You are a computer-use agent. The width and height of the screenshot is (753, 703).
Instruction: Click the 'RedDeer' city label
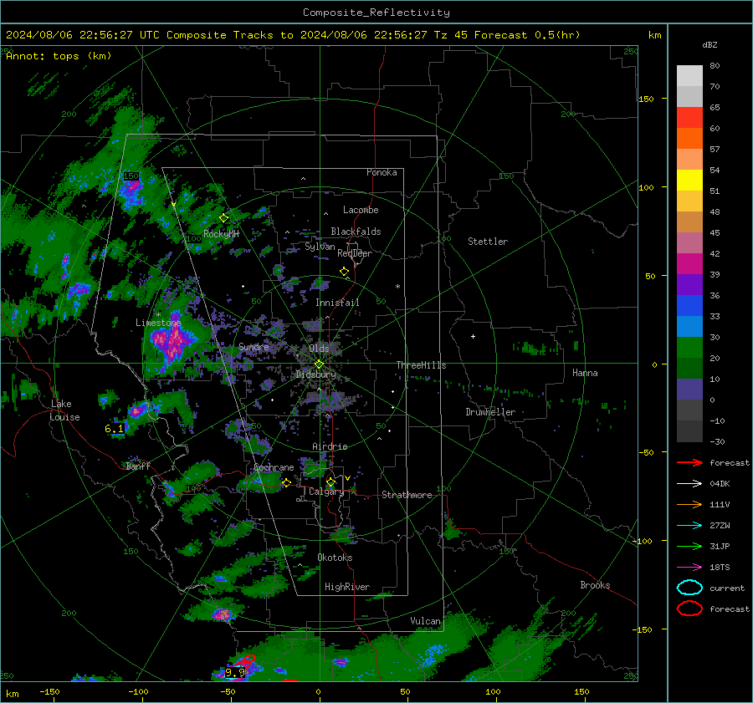pos(355,253)
